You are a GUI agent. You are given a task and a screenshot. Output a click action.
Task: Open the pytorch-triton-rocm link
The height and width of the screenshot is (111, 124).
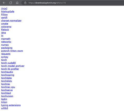coord(12,51)
